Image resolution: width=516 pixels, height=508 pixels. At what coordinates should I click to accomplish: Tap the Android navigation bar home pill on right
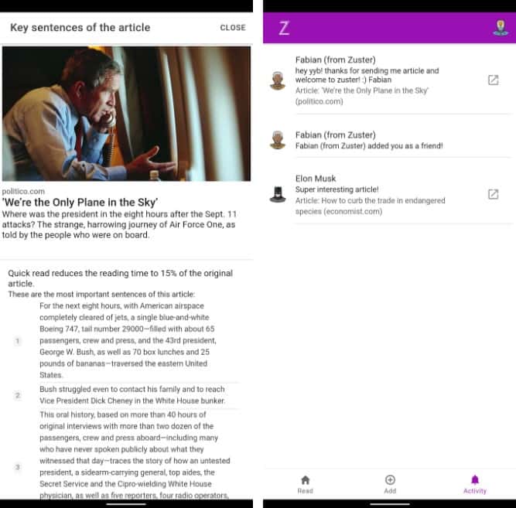[390, 503]
